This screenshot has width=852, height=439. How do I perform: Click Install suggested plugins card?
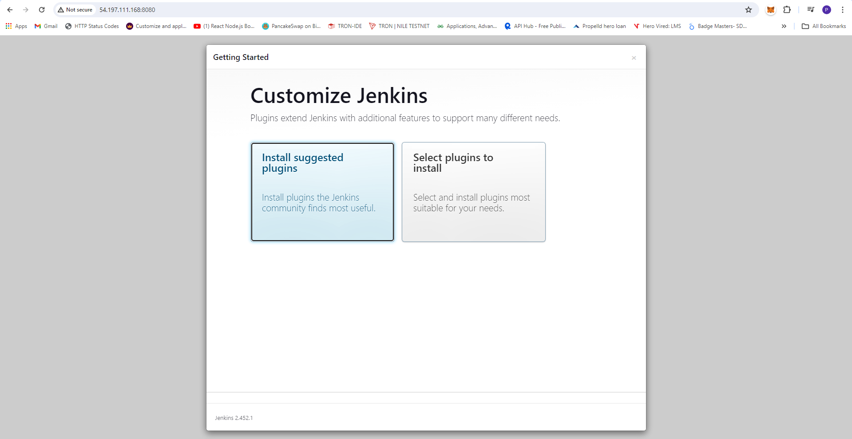point(322,192)
